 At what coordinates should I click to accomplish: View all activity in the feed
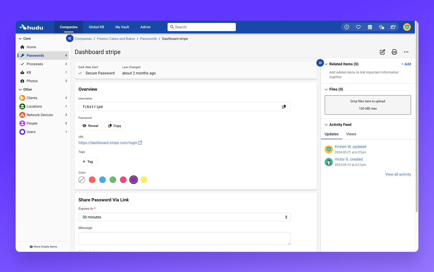pyautogui.click(x=398, y=174)
